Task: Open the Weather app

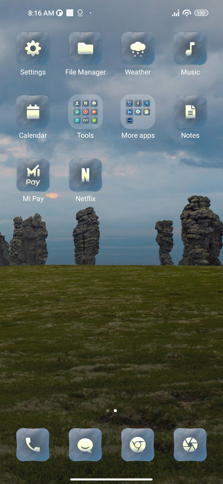Action: click(138, 48)
